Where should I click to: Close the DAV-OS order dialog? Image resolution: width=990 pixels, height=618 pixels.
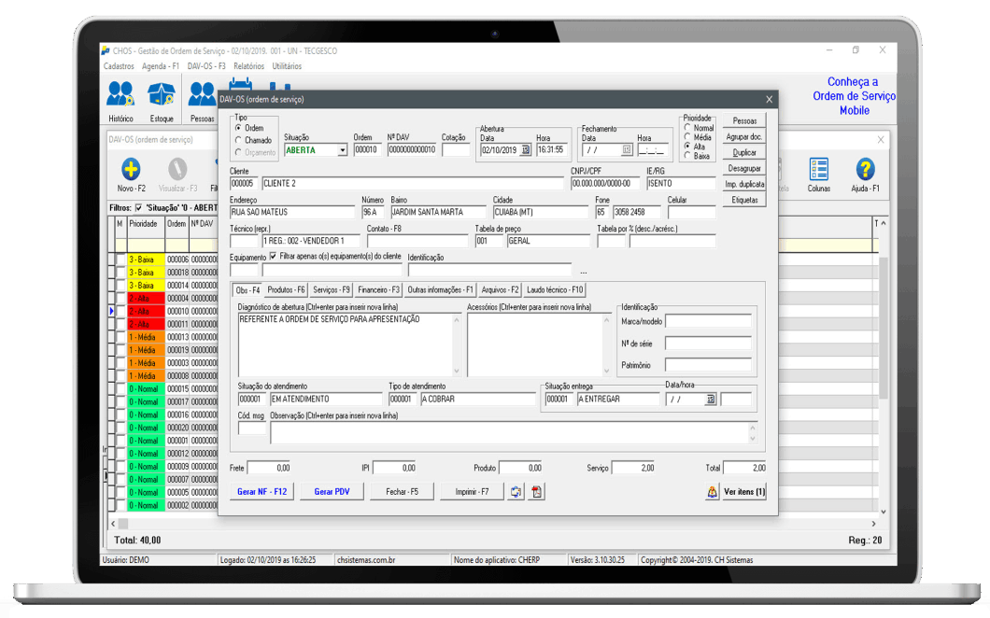point(769,99)
